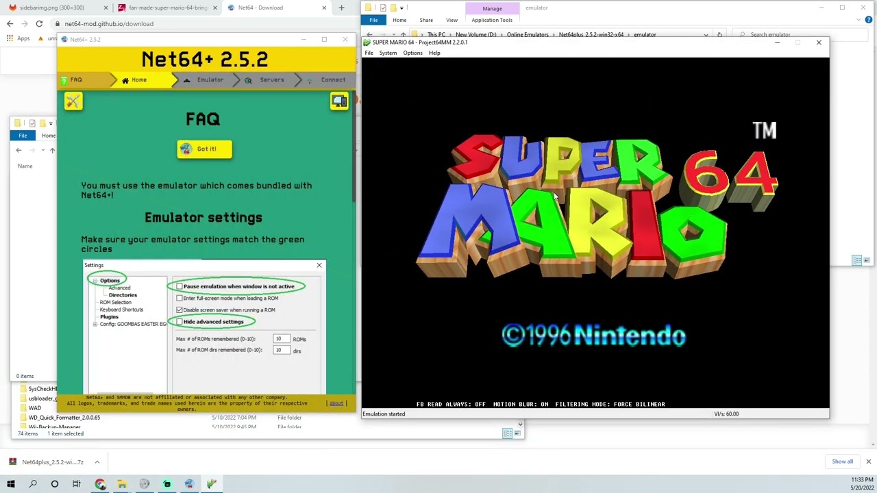
Task: Expand the address bar history dropdown
Action: coord(706,34)
